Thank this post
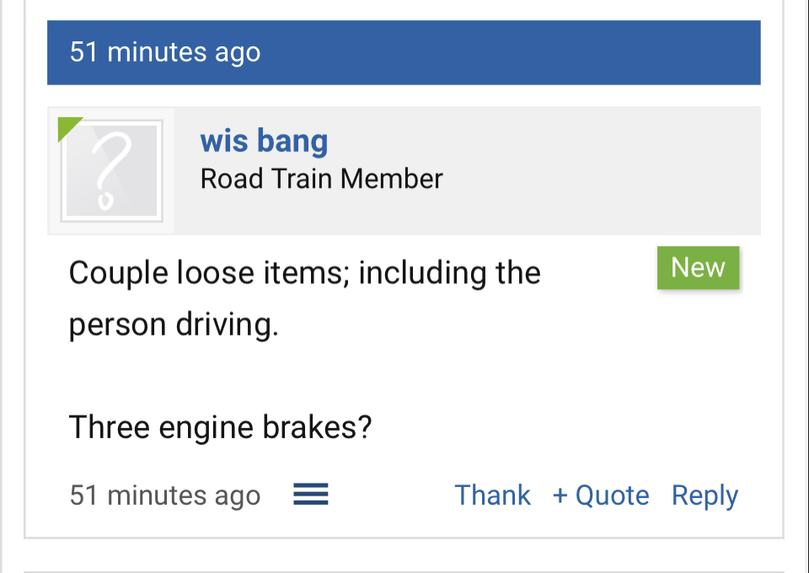The image size is (809, 573). pyautogui.click(x=492, y=495)
